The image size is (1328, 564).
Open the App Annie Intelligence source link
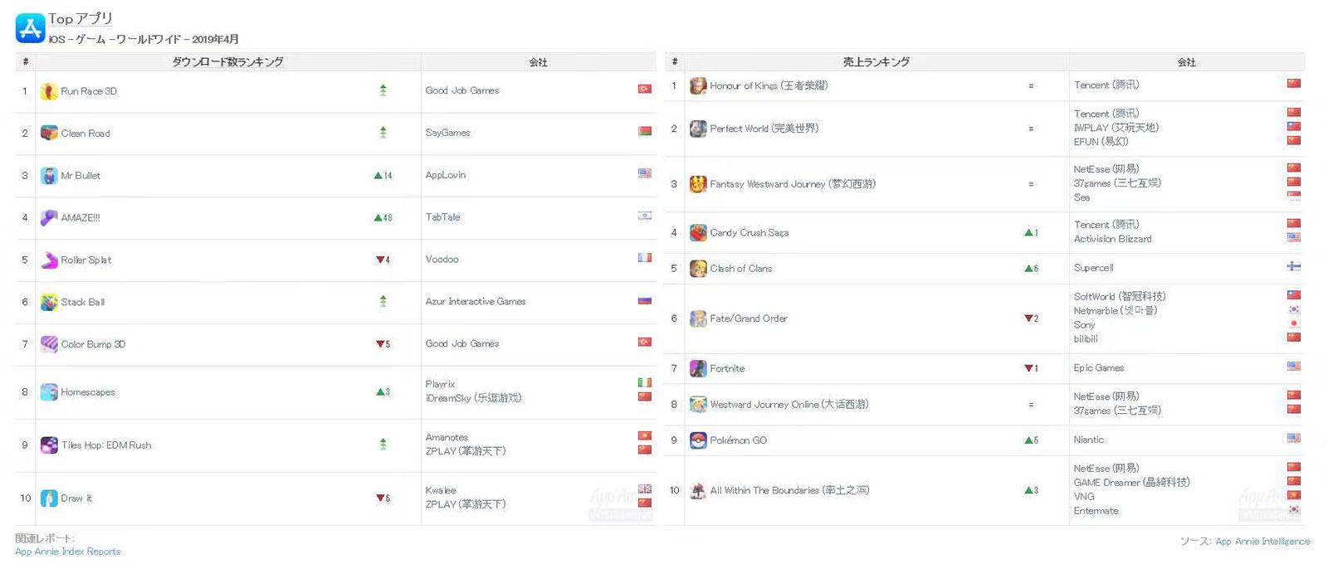pos(1262,542)
